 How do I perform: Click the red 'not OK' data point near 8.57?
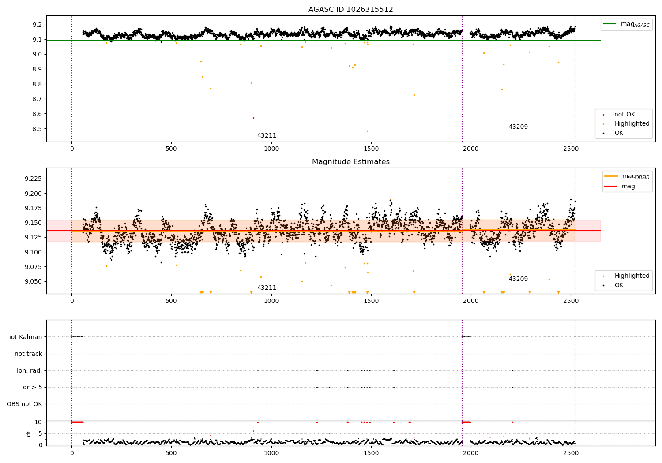253,118
